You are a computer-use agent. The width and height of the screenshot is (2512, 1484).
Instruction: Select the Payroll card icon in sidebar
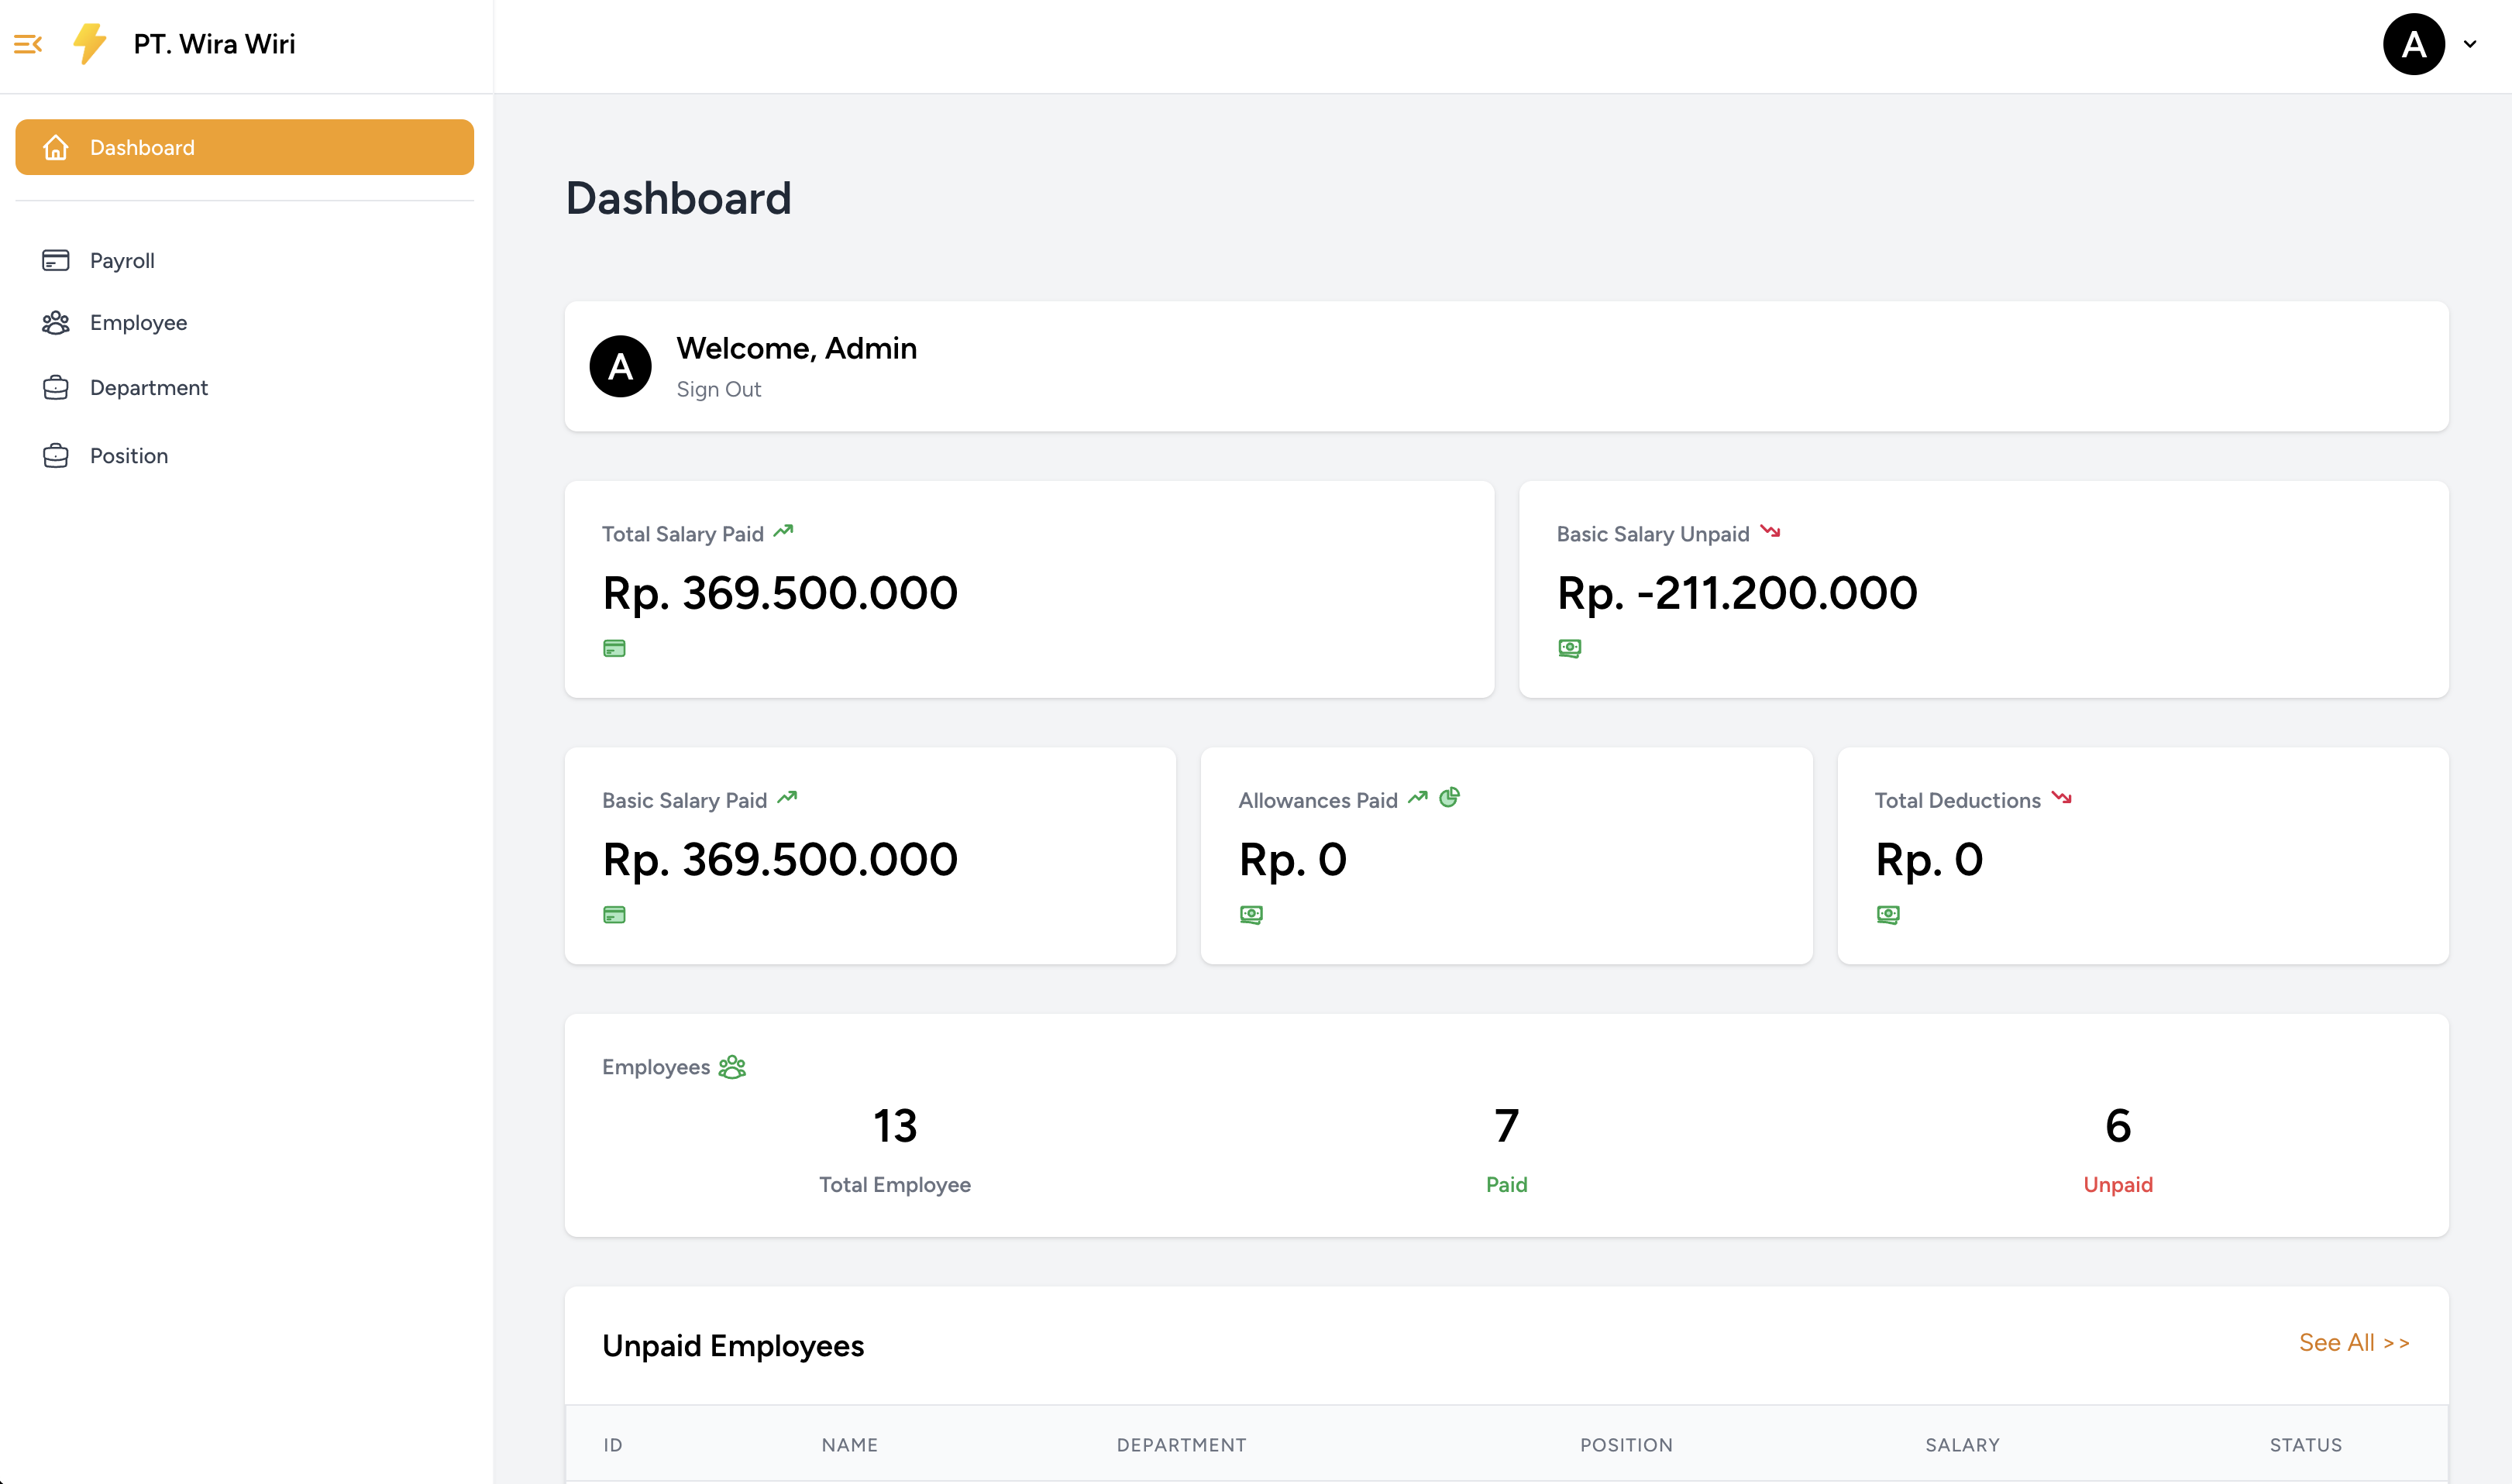(x=56, y=260)
